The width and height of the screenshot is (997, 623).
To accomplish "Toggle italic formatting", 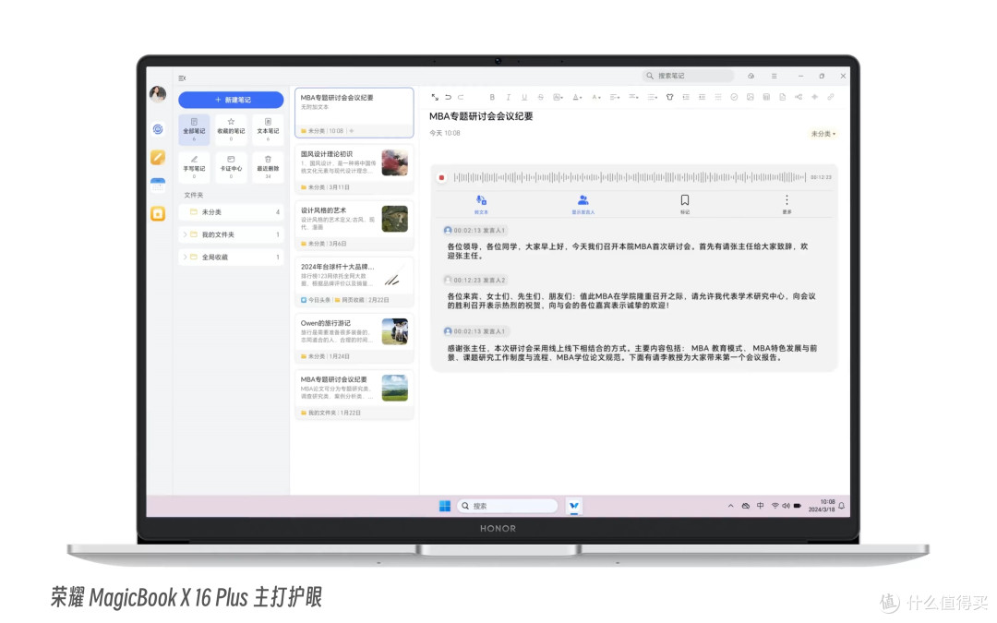I will point(508,97).
